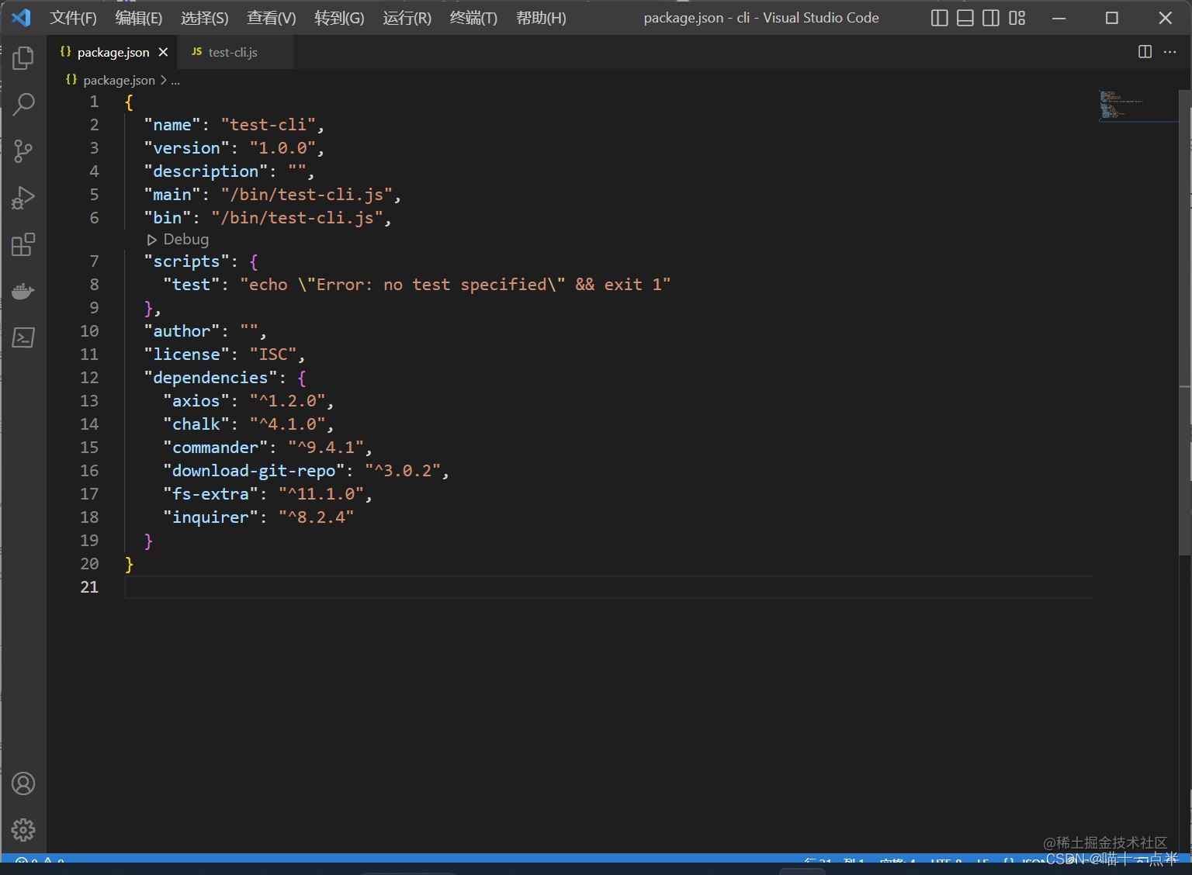Screen dimensions: 1192x875
Task: Open the 运行(R) menu
Action: [407, 18]
